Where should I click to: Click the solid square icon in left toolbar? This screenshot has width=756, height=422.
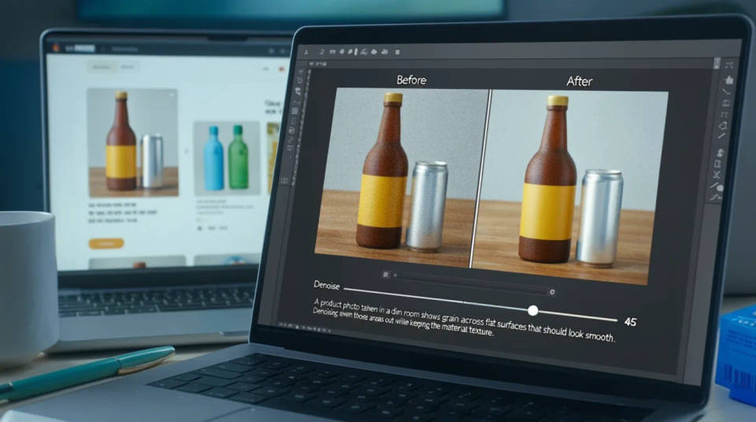pos(295,111)
